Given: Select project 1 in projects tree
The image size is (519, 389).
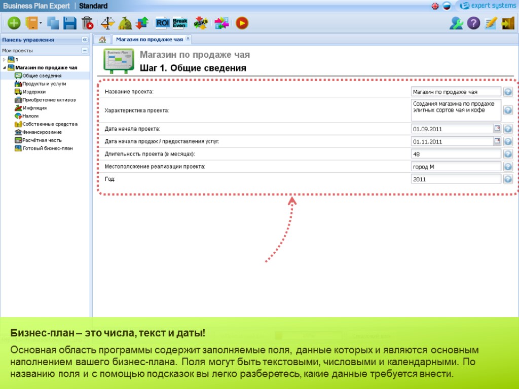Looking at the screenshot, I should tap(13, 60).
